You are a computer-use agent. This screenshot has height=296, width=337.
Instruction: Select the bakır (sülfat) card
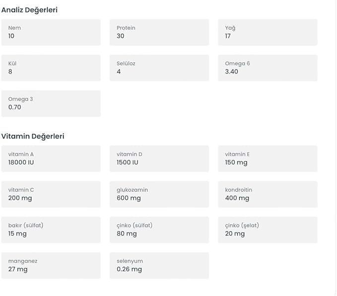pos(51,229)
